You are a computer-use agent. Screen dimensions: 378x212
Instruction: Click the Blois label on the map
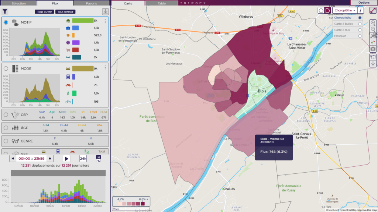(262, 91)
